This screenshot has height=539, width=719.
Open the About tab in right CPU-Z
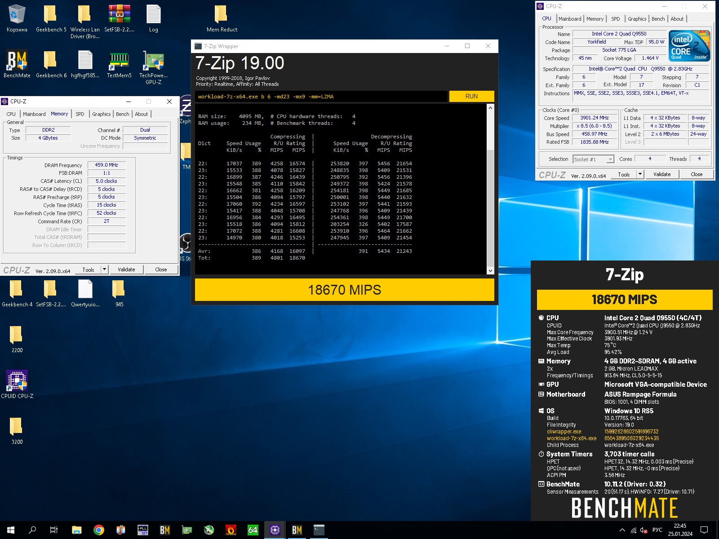click(x=677, y=19)
